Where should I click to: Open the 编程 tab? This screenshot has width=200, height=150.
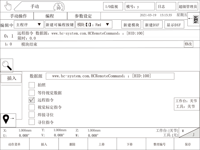click(50, 16)
